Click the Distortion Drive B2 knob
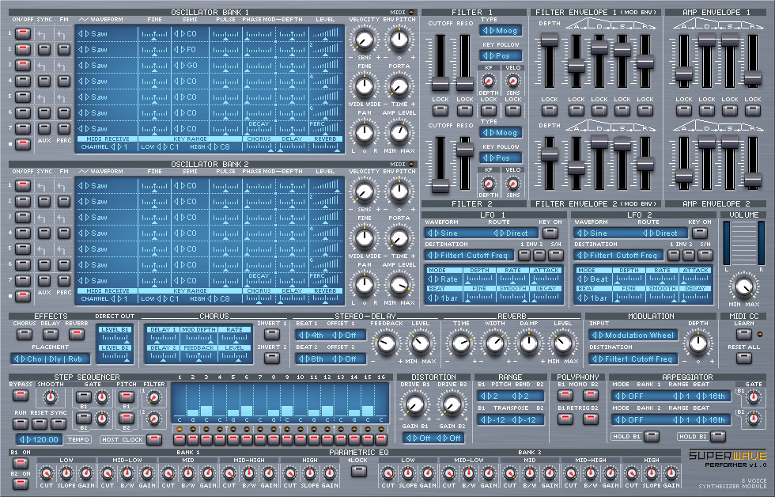775x497 pixels. 452,404
